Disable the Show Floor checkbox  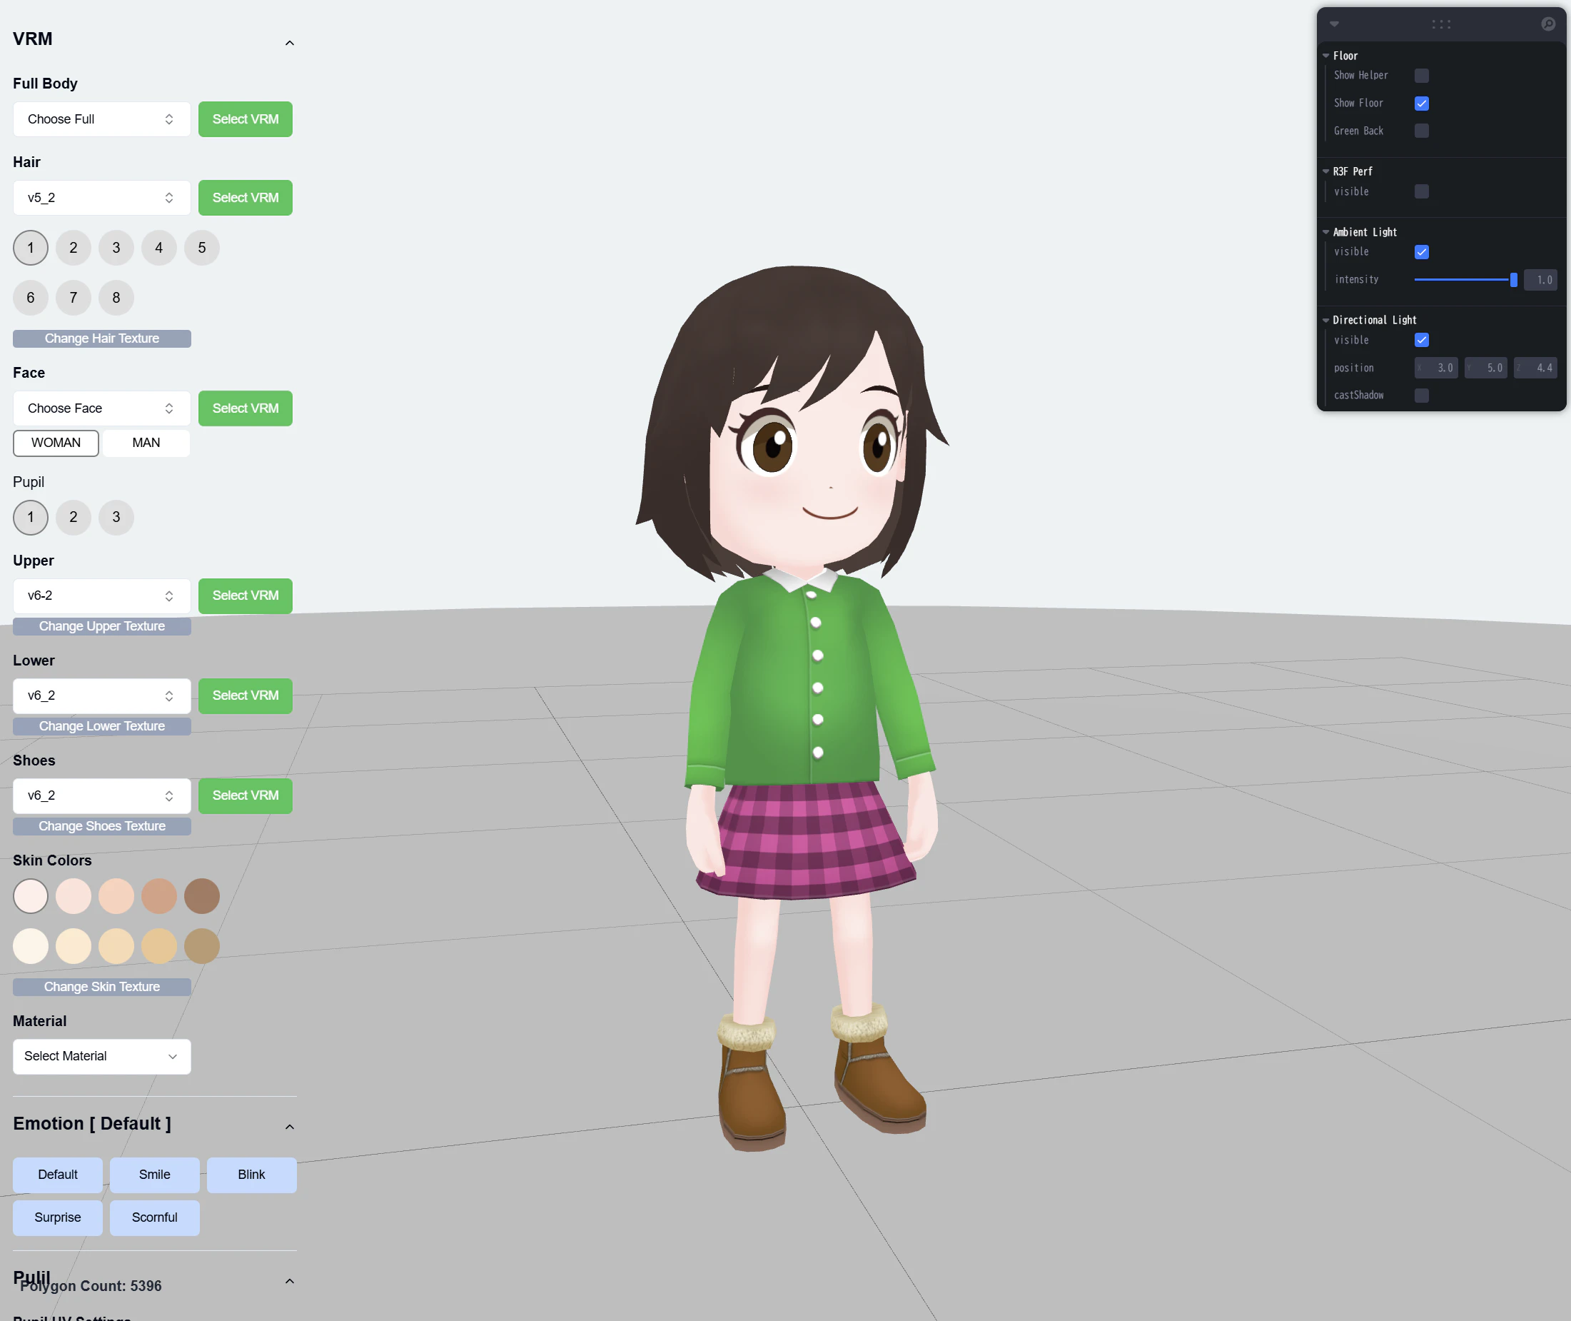1421,104
